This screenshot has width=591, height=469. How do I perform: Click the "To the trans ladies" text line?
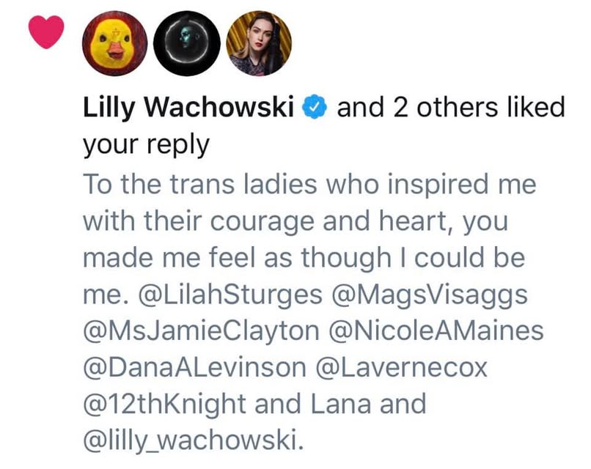309,184
